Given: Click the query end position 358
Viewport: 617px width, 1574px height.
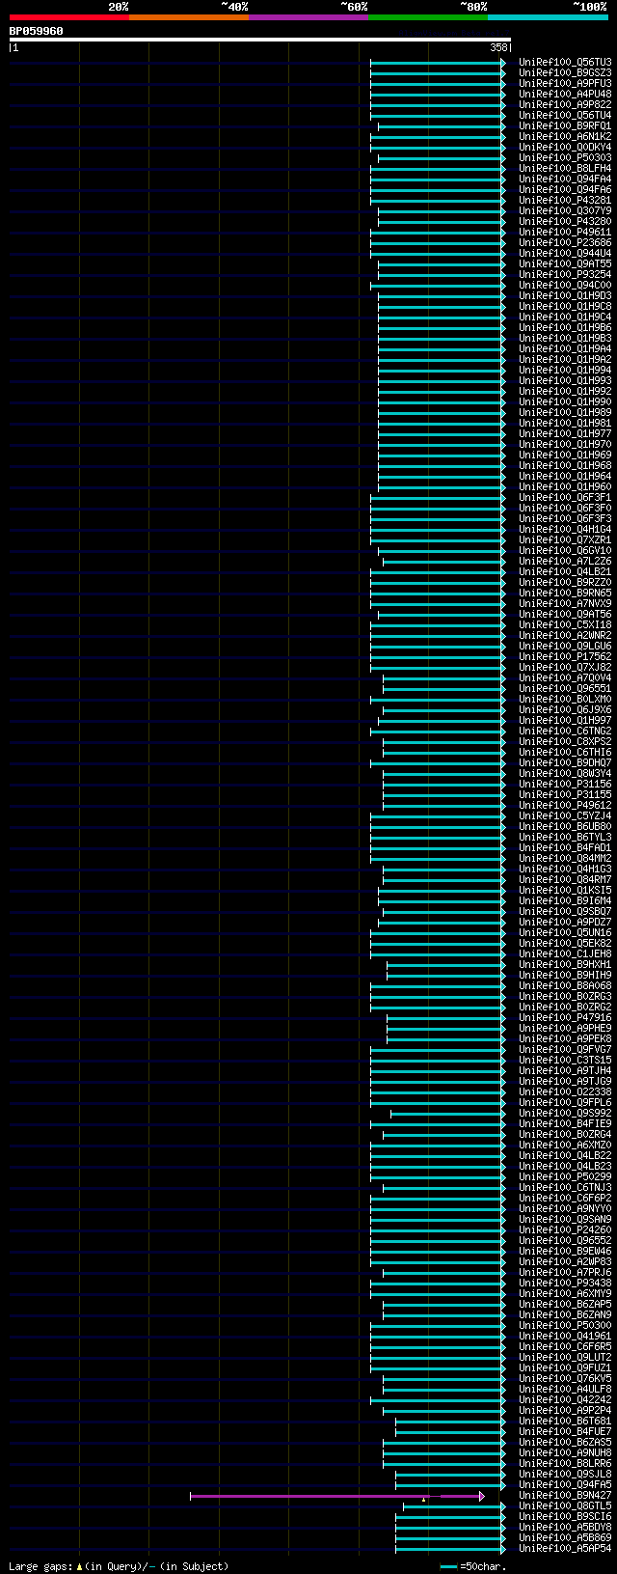Looking at the screenshot, I should (498, 47).
